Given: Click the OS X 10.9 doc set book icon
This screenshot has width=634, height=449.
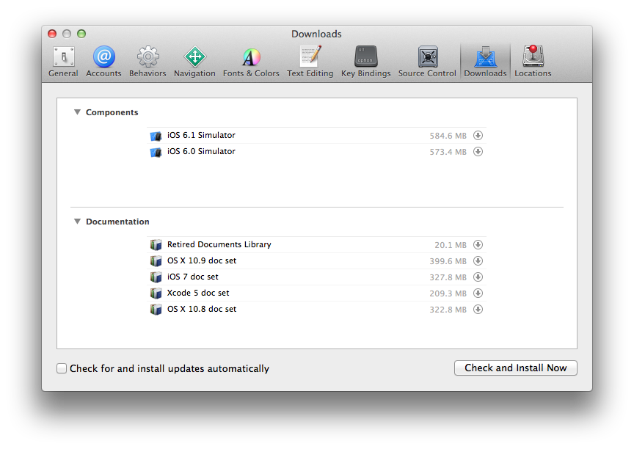Looking at the screenshot, I should coord(156,261).
